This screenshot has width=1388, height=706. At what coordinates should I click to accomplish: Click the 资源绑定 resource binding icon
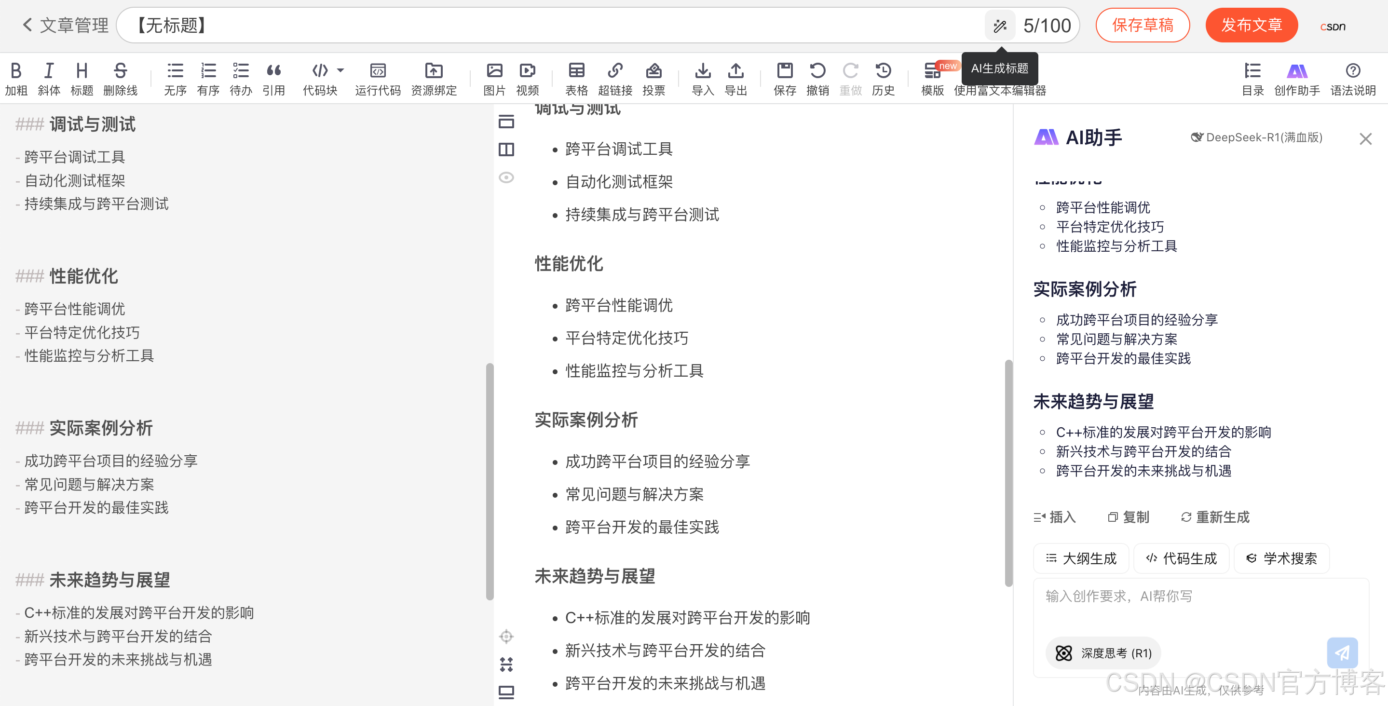pyautogui.click(x=434, y=71)
